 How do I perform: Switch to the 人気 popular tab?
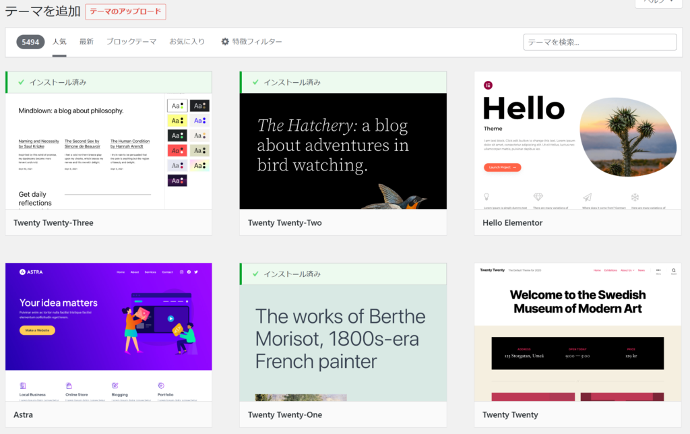pyautogui.click(x=59, y=41)
